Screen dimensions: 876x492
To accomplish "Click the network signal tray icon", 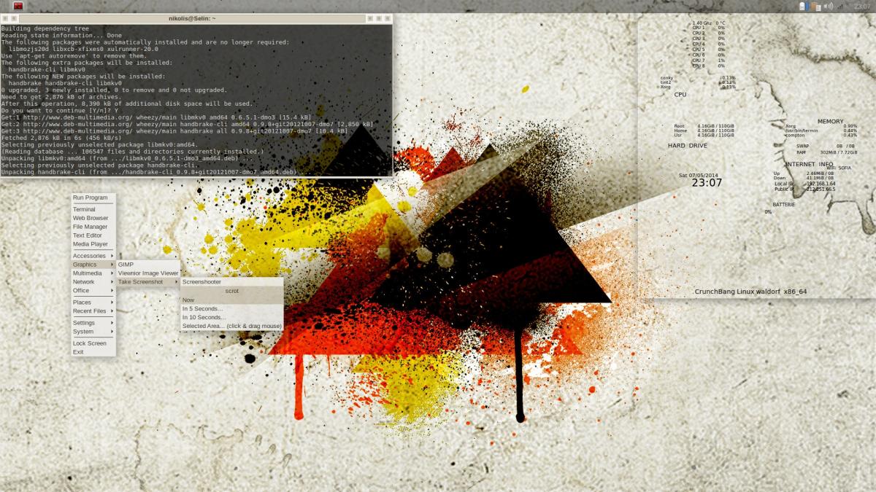I will point(841,6).
